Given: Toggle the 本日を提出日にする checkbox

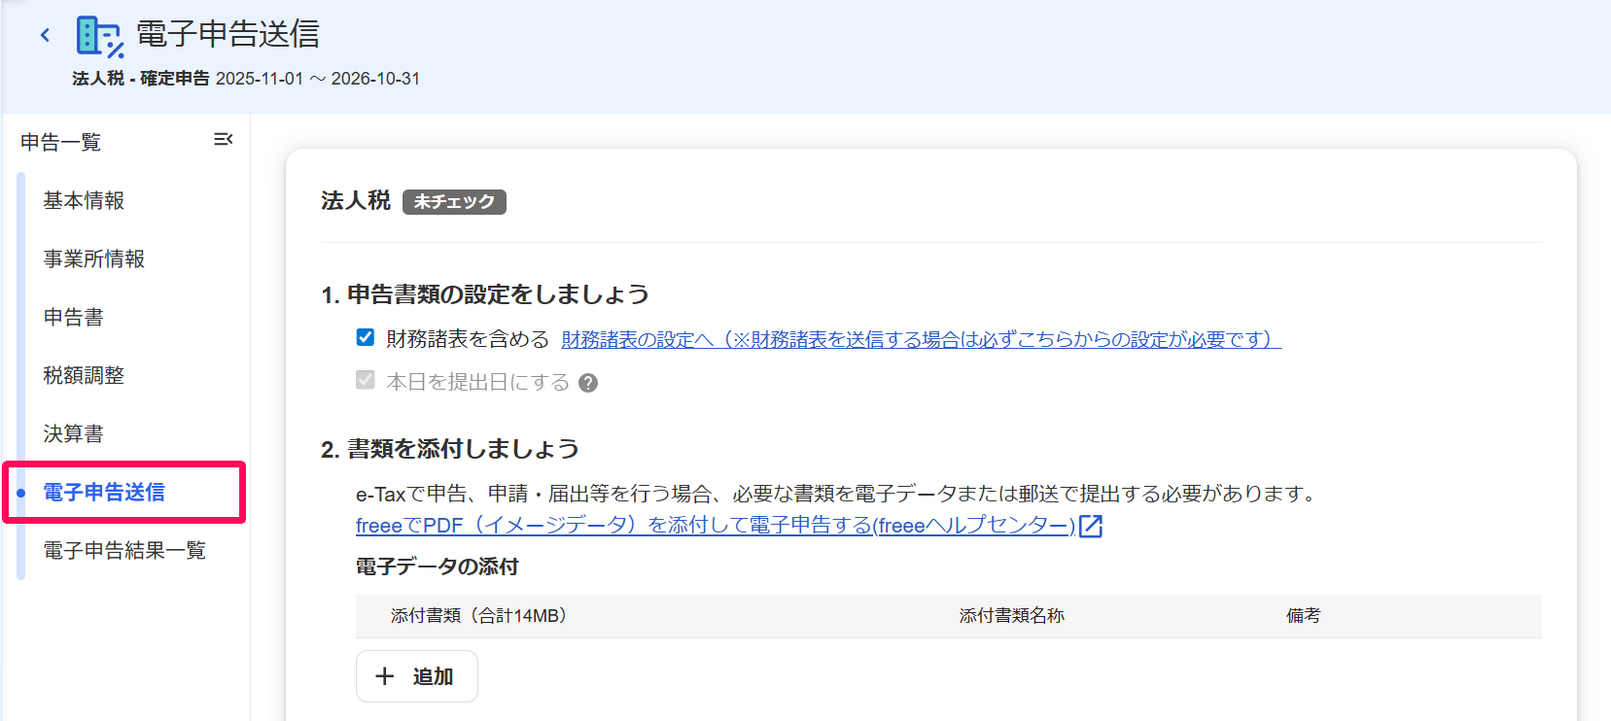Looking at the screenshot, I should 366,380.
